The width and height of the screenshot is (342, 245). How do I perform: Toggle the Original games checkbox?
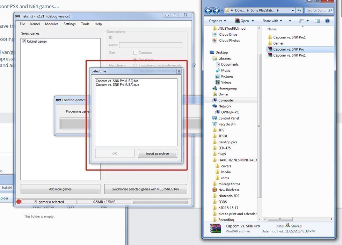(x=24, y=41)
